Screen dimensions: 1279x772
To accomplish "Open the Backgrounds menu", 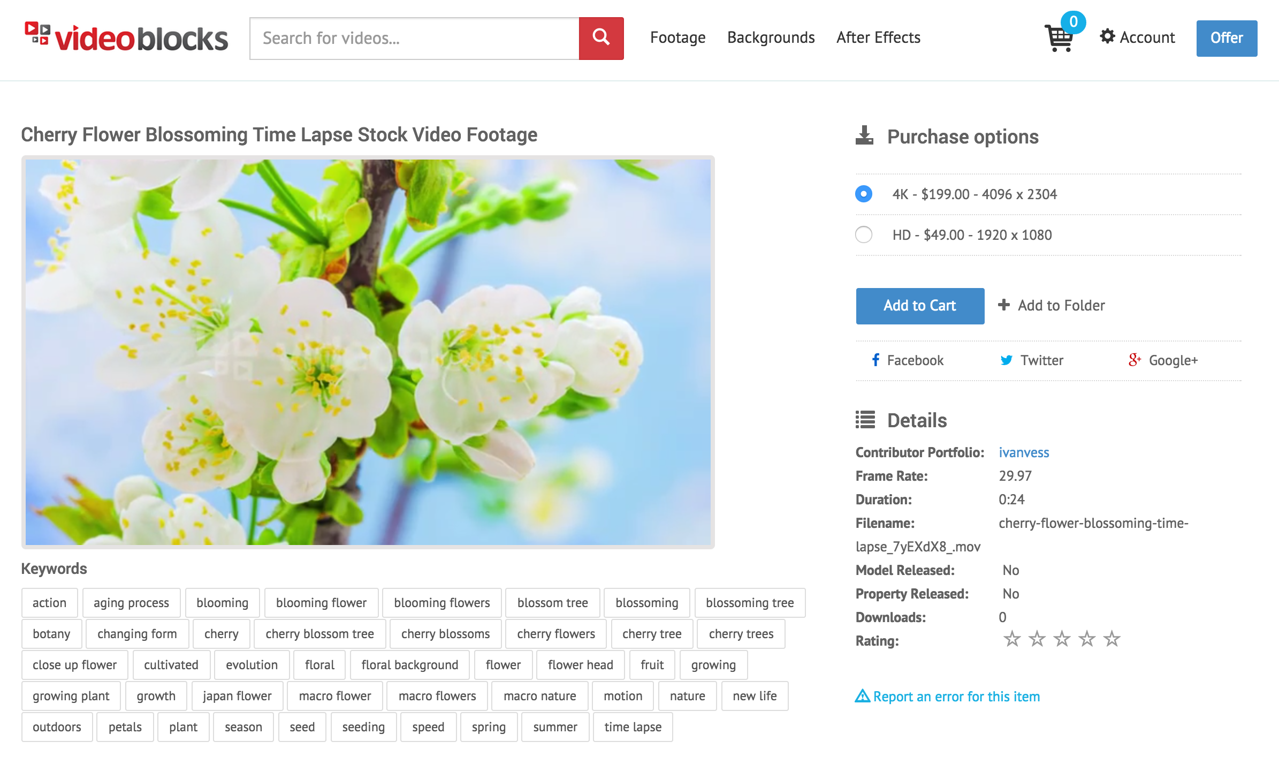I will 771,37.
